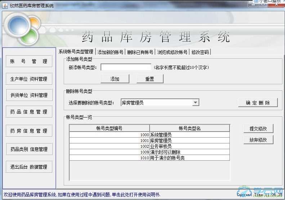Select the cell 库房管理员 in table
Screen dimensions: 285x200
pyautogui.click(x=190, y=141)
